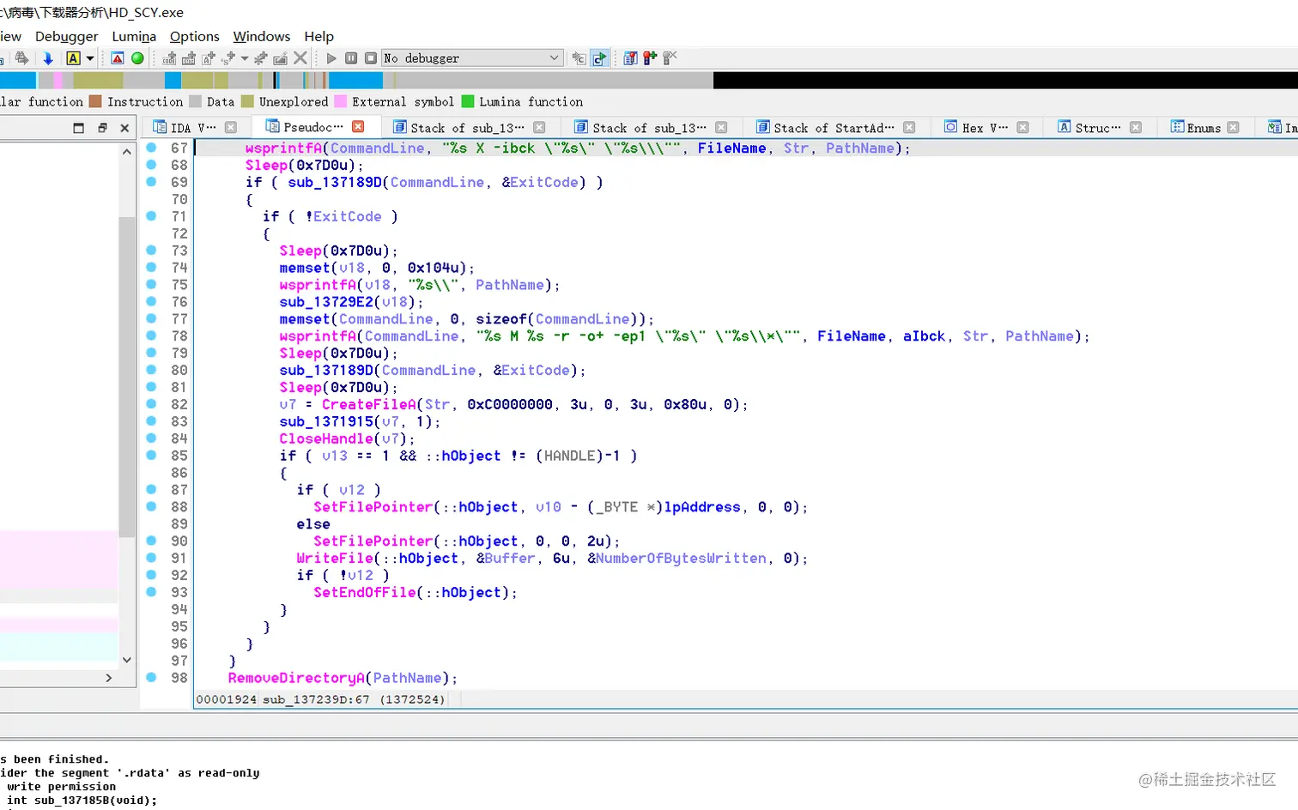
Task: Toggle breakpoint dot on line 85
Action: pyautogui.click(x=151, y=456)
